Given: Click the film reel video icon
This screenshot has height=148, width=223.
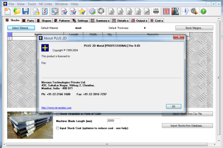Looking at the screenshot, I should pyautogui.click(x=194, y=11).
